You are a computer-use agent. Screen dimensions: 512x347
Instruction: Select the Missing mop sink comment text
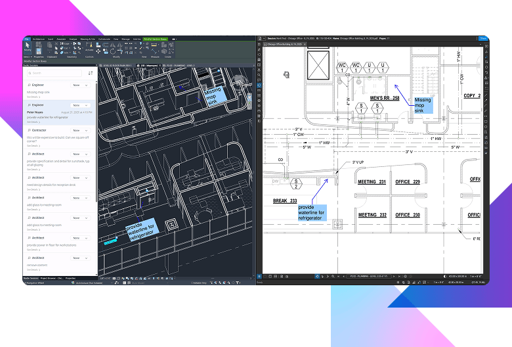pyautogui.click(x=38, y=93)
